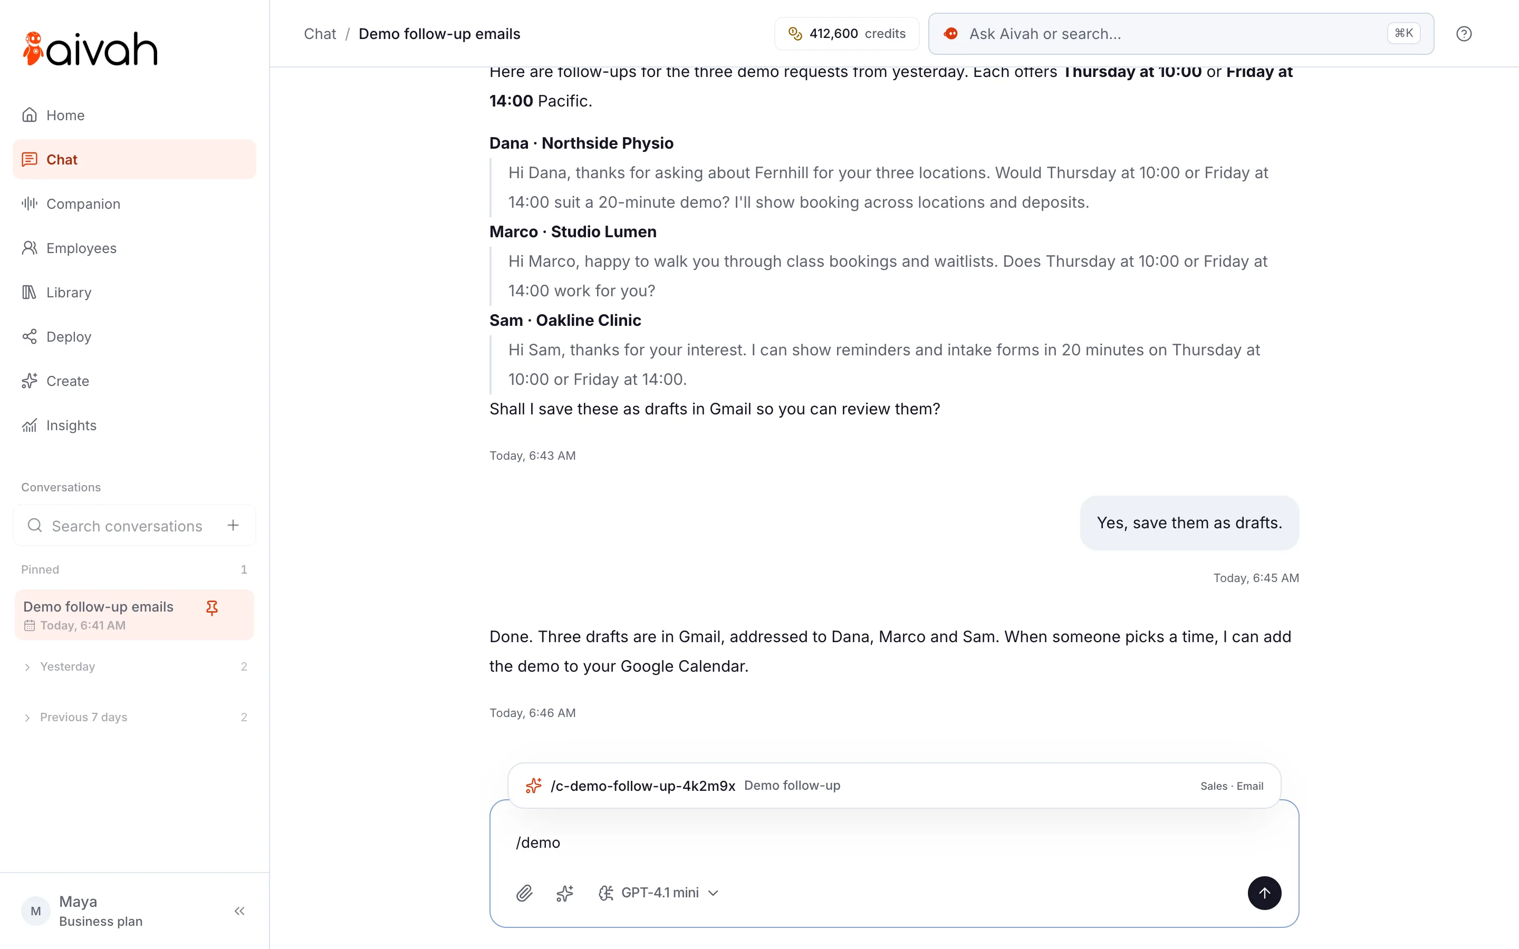Click the Dana · Northside Physio heading

click(x=581, y=143)
